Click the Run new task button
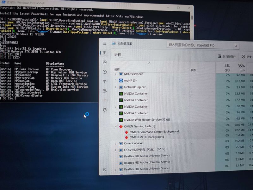The height and width of the screenshot is (190, 253). [x=227, y=56]
